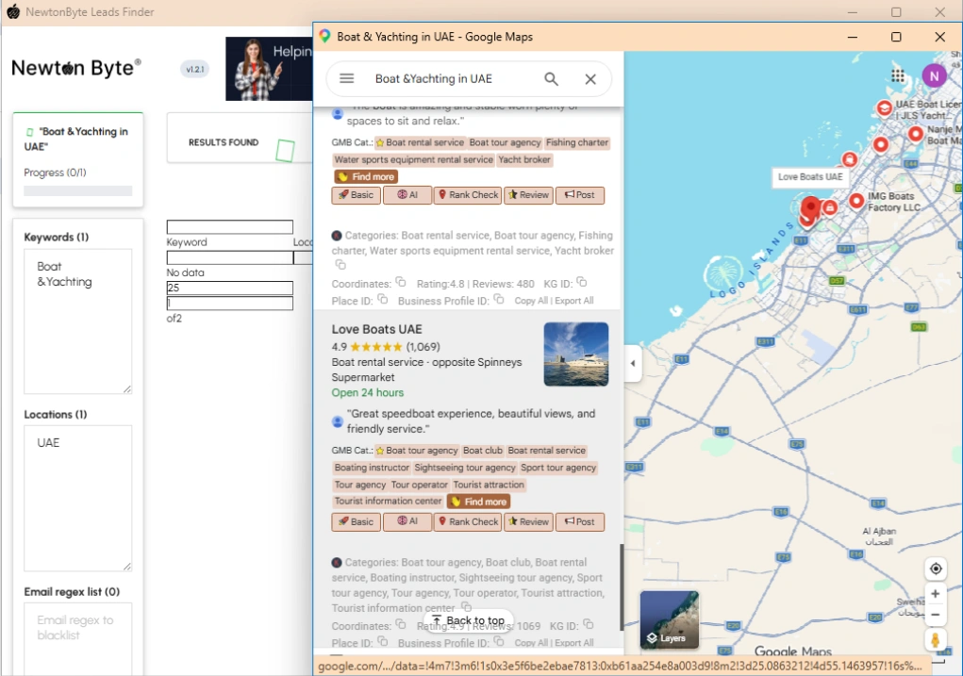Viewport: 963px width, 676px height.
Task: Click the Sightseeing tour agency tag
Action: pos(465,468)
